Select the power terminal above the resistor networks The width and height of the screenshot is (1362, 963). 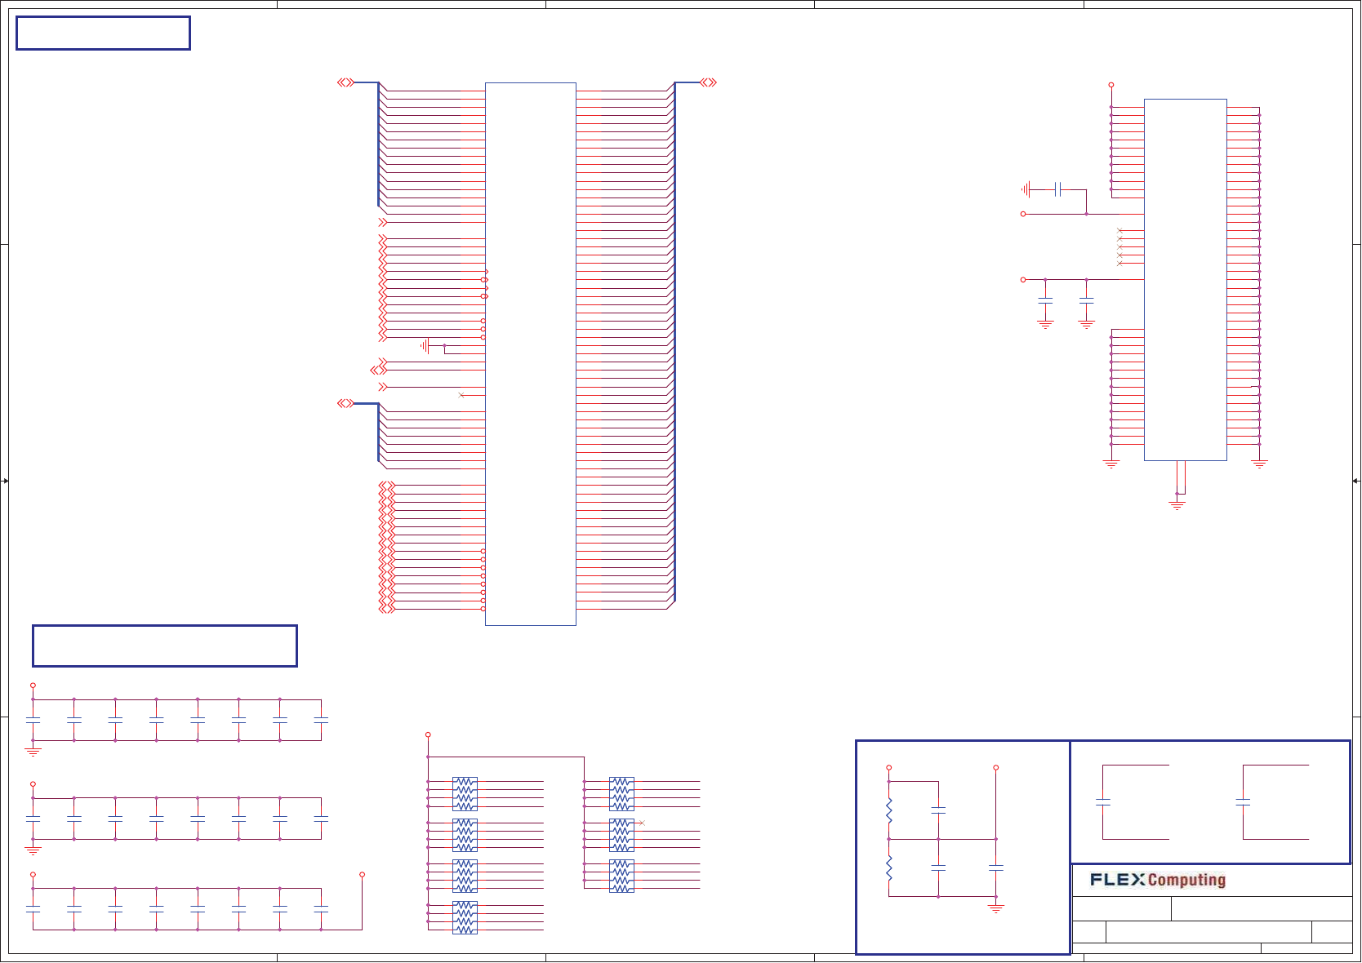[428, 735]
